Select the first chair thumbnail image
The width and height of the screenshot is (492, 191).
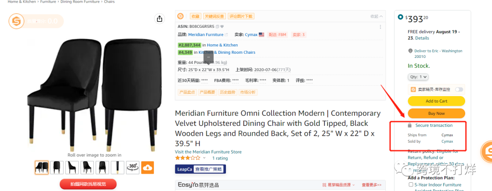[42, 167]
